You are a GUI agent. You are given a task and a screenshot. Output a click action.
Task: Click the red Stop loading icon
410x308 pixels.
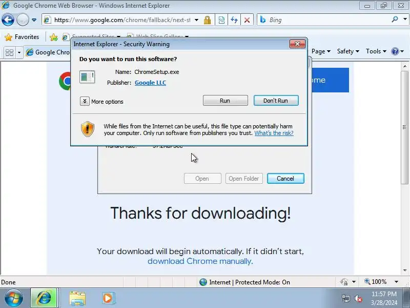tap(247, 20)
